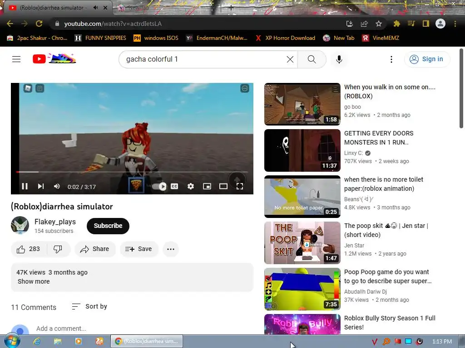Image resolution: width=465 pixels, height=348 pixels.
Task: Open Poop Poop game video title
Action: (388, 276)
